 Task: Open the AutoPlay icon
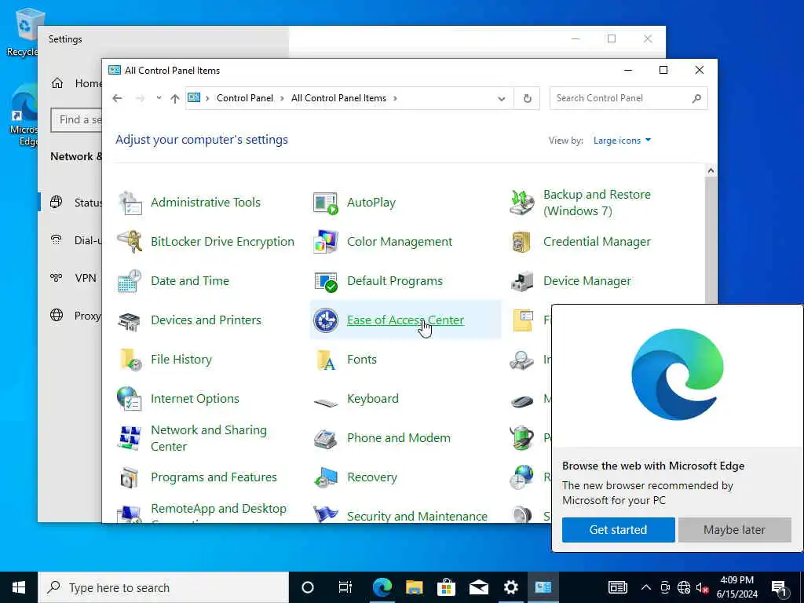326,203
